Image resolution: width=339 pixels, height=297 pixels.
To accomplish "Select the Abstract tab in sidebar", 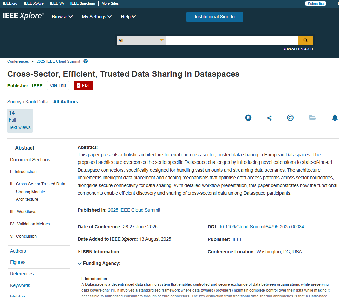I will (x=25, y=148).
